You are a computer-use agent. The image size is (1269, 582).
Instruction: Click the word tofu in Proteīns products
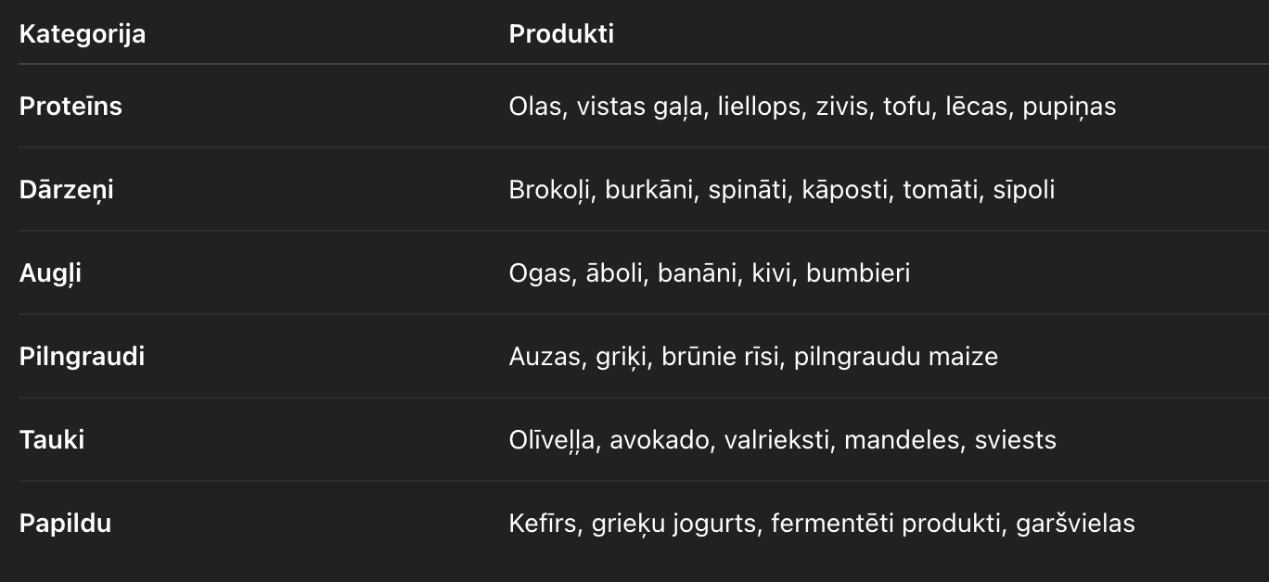click(x=907, y=107)
